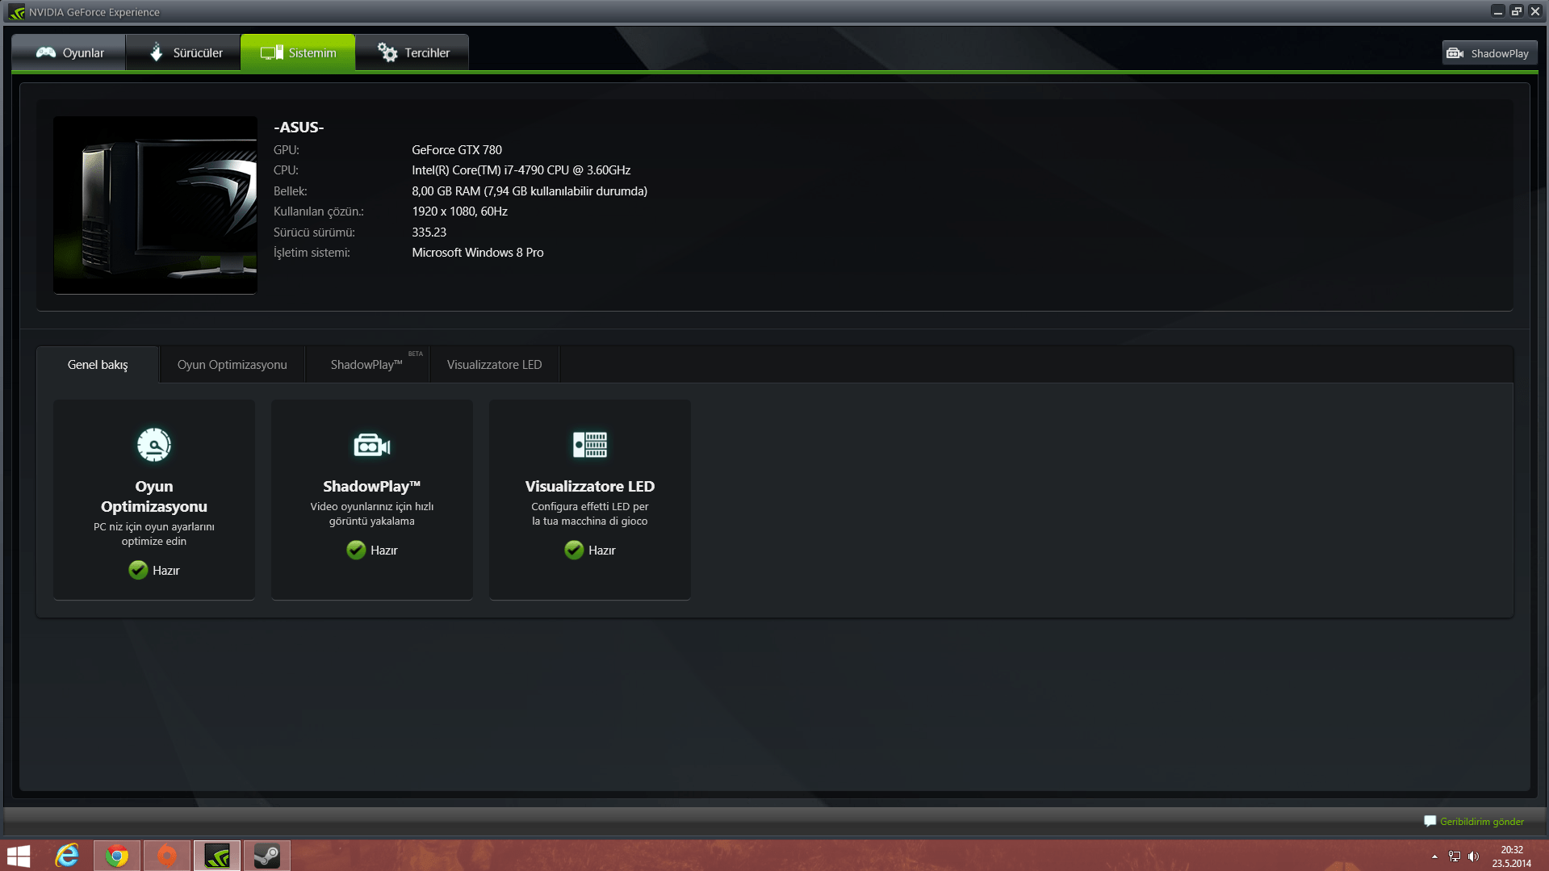Screen dimensions: 1549x871
Task: Click green checkmark in Oyun Optimizasyonu card
Action: (138, 570)
